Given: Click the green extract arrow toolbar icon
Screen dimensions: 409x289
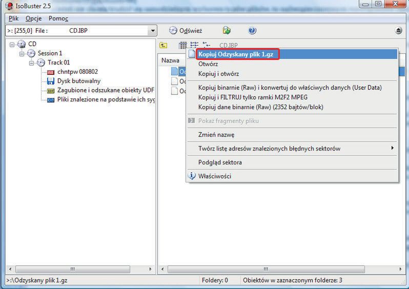Looking at the screenshot, I should [x=227, y=31].
